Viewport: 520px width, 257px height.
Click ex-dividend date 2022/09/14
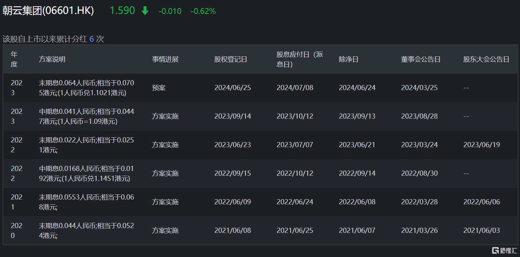click(x=357, y=174)
